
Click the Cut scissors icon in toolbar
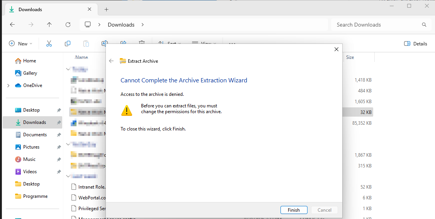[49, 43]
